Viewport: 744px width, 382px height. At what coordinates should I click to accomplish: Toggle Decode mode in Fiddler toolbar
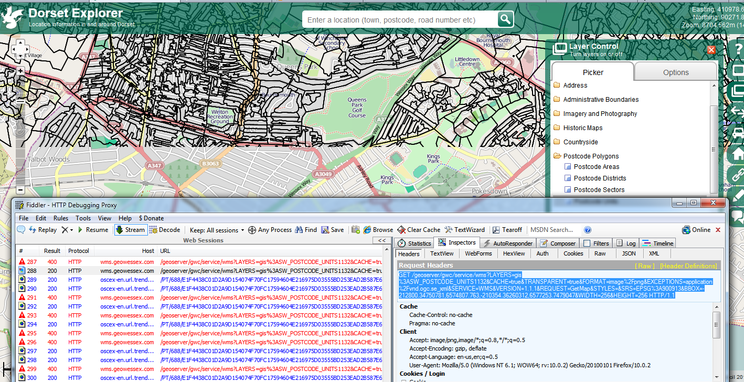165,230
